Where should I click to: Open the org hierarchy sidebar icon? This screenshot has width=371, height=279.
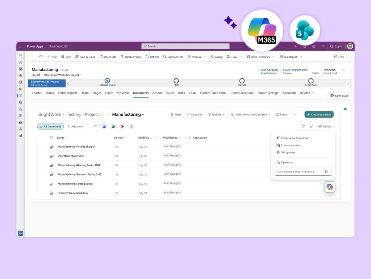pos(21,129)
